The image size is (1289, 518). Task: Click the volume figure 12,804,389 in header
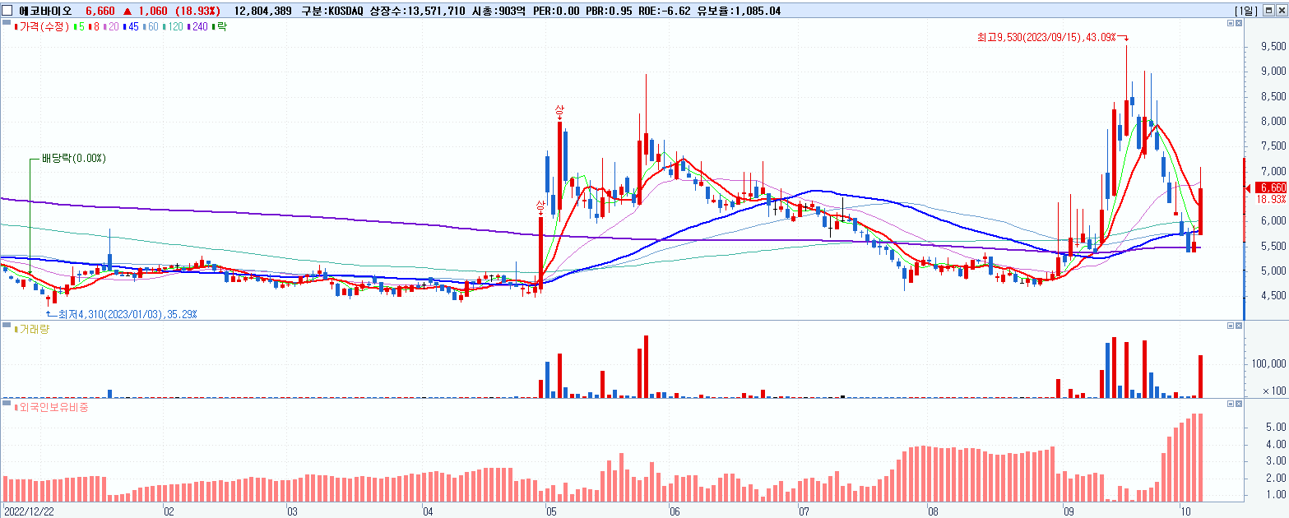[x=263, y=11]
